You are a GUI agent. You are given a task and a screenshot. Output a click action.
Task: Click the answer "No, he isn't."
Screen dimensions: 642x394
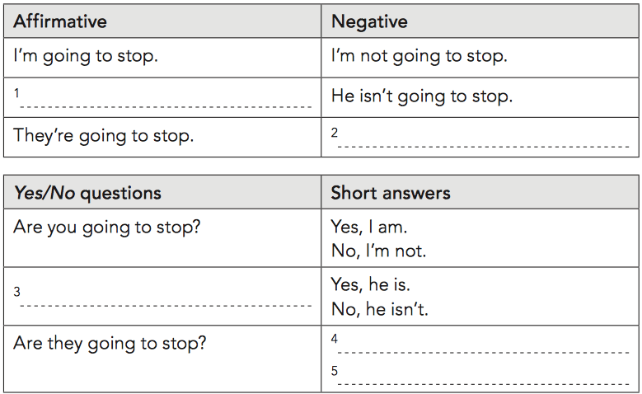(x=380, y=309)
